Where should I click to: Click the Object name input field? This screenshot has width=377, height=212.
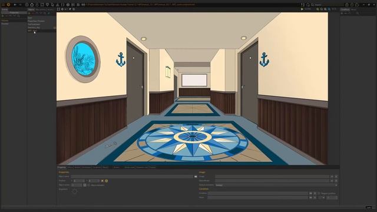click(132, 177)
